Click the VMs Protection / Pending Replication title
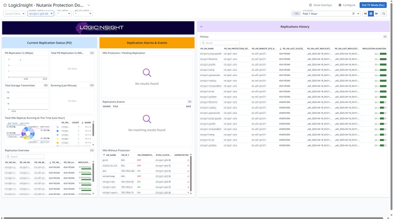This screenshot has width=393, height=219. (x=124, y=53)
